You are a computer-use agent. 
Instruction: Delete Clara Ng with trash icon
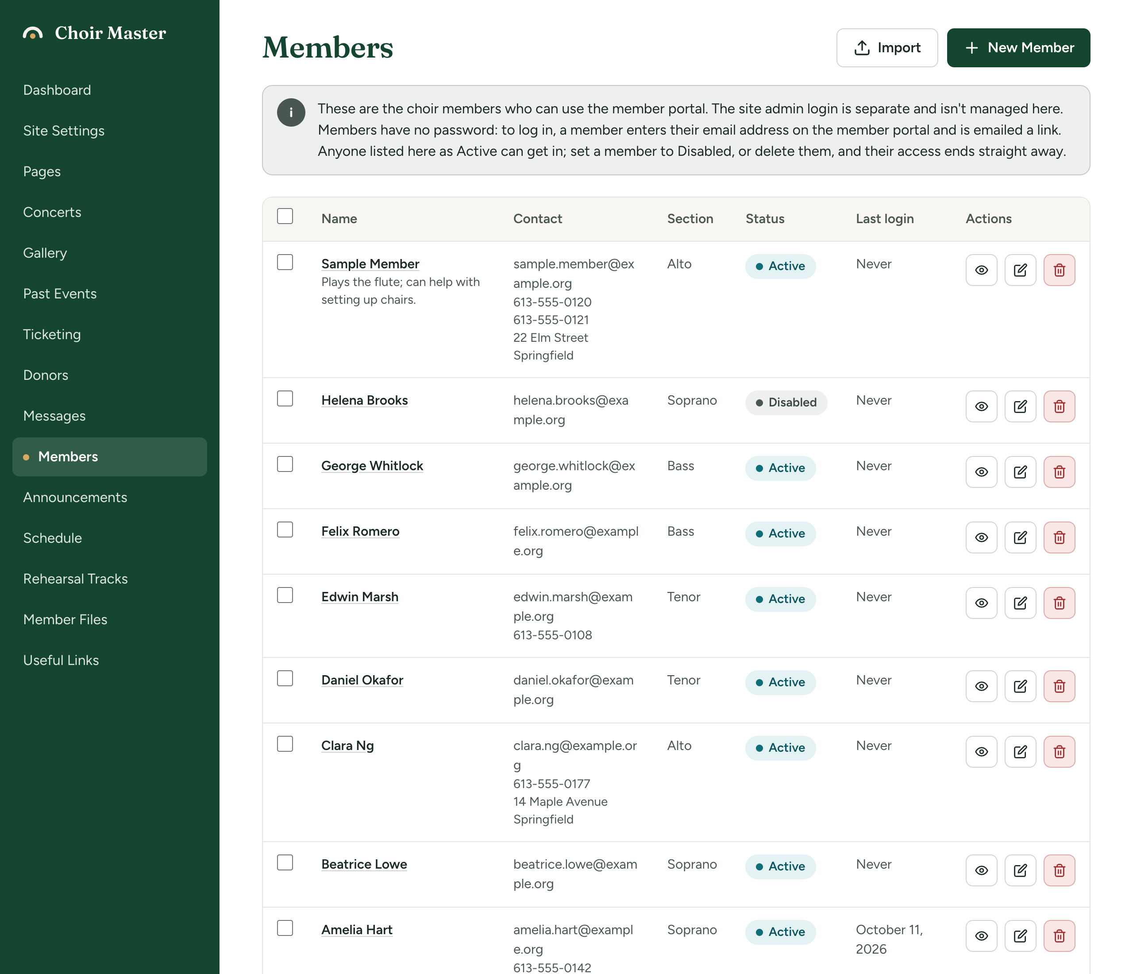[1059, 752]
